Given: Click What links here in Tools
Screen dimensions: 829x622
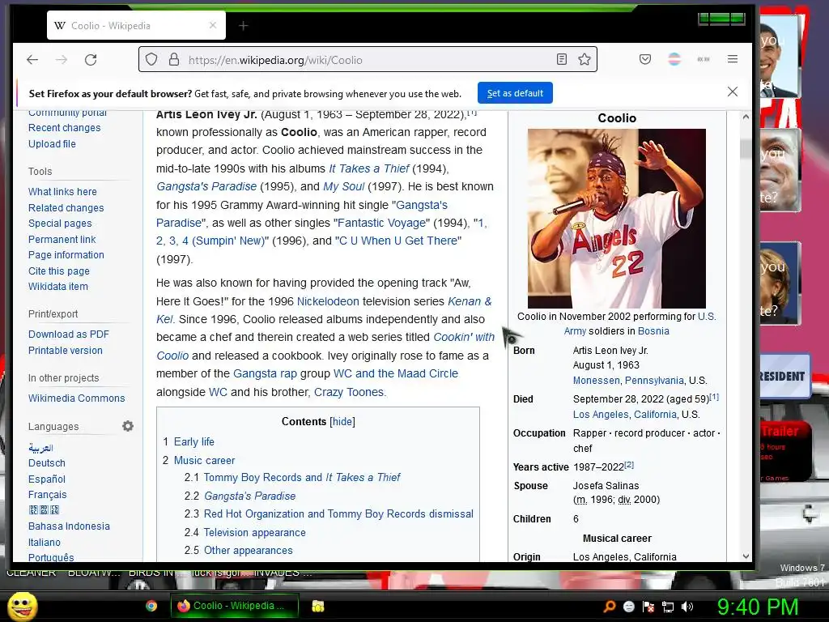Looking at the screenshot, I should point(62,191).
